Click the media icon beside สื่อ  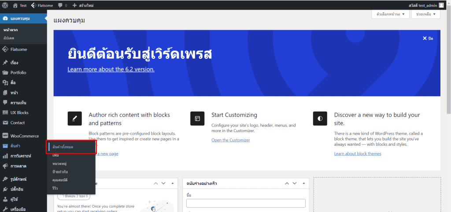click(5, 83)
